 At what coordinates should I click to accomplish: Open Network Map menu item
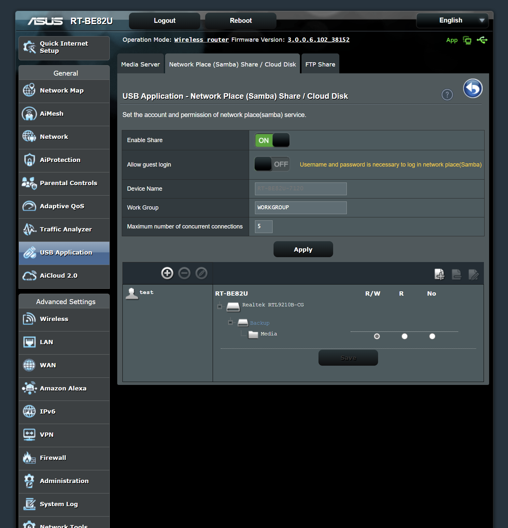(64, 91)
